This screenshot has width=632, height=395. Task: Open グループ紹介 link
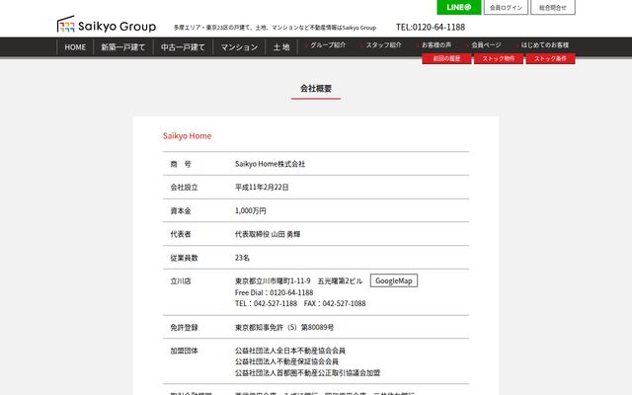pos(326,45)
